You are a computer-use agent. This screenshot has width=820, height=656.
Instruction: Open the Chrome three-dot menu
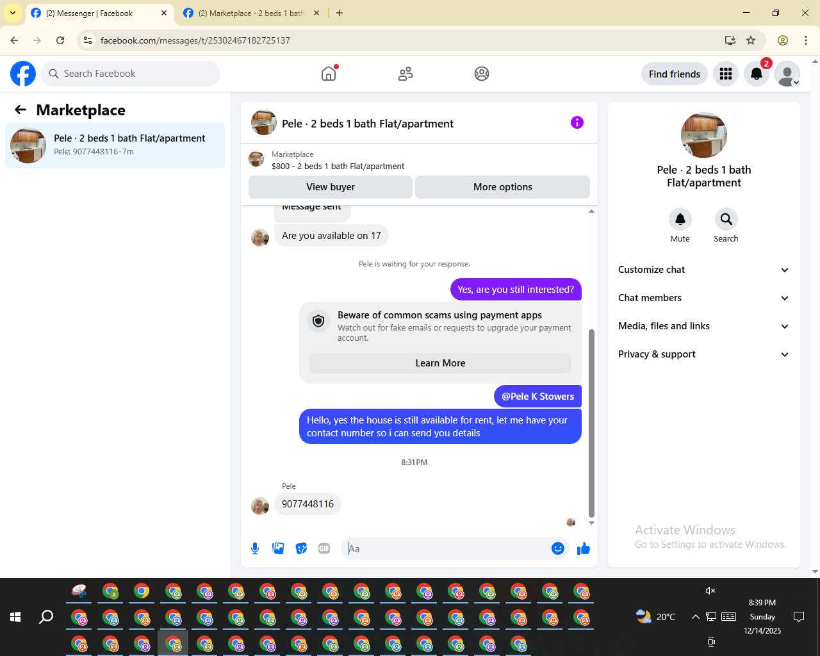click(806, 40)
